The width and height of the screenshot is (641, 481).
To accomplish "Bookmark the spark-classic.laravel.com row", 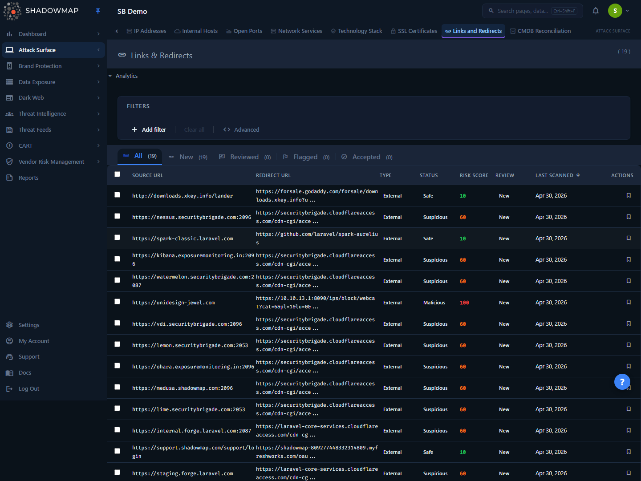I will coord(629,238).
